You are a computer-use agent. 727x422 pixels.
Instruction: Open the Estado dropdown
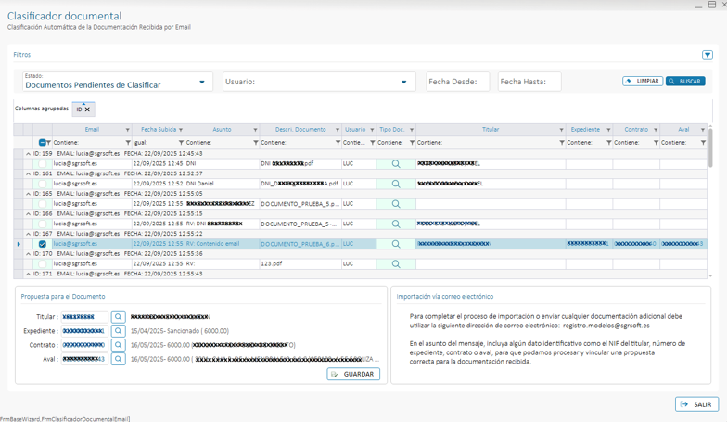(x=202, y=83)
